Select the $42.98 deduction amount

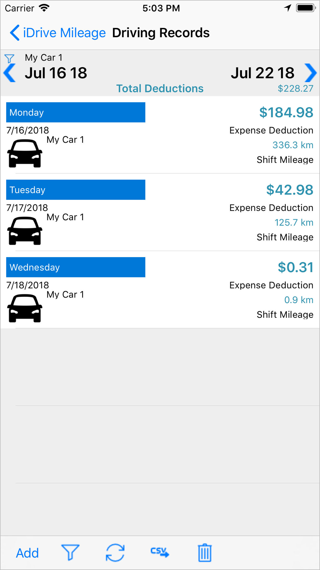(x=290, y=190)
